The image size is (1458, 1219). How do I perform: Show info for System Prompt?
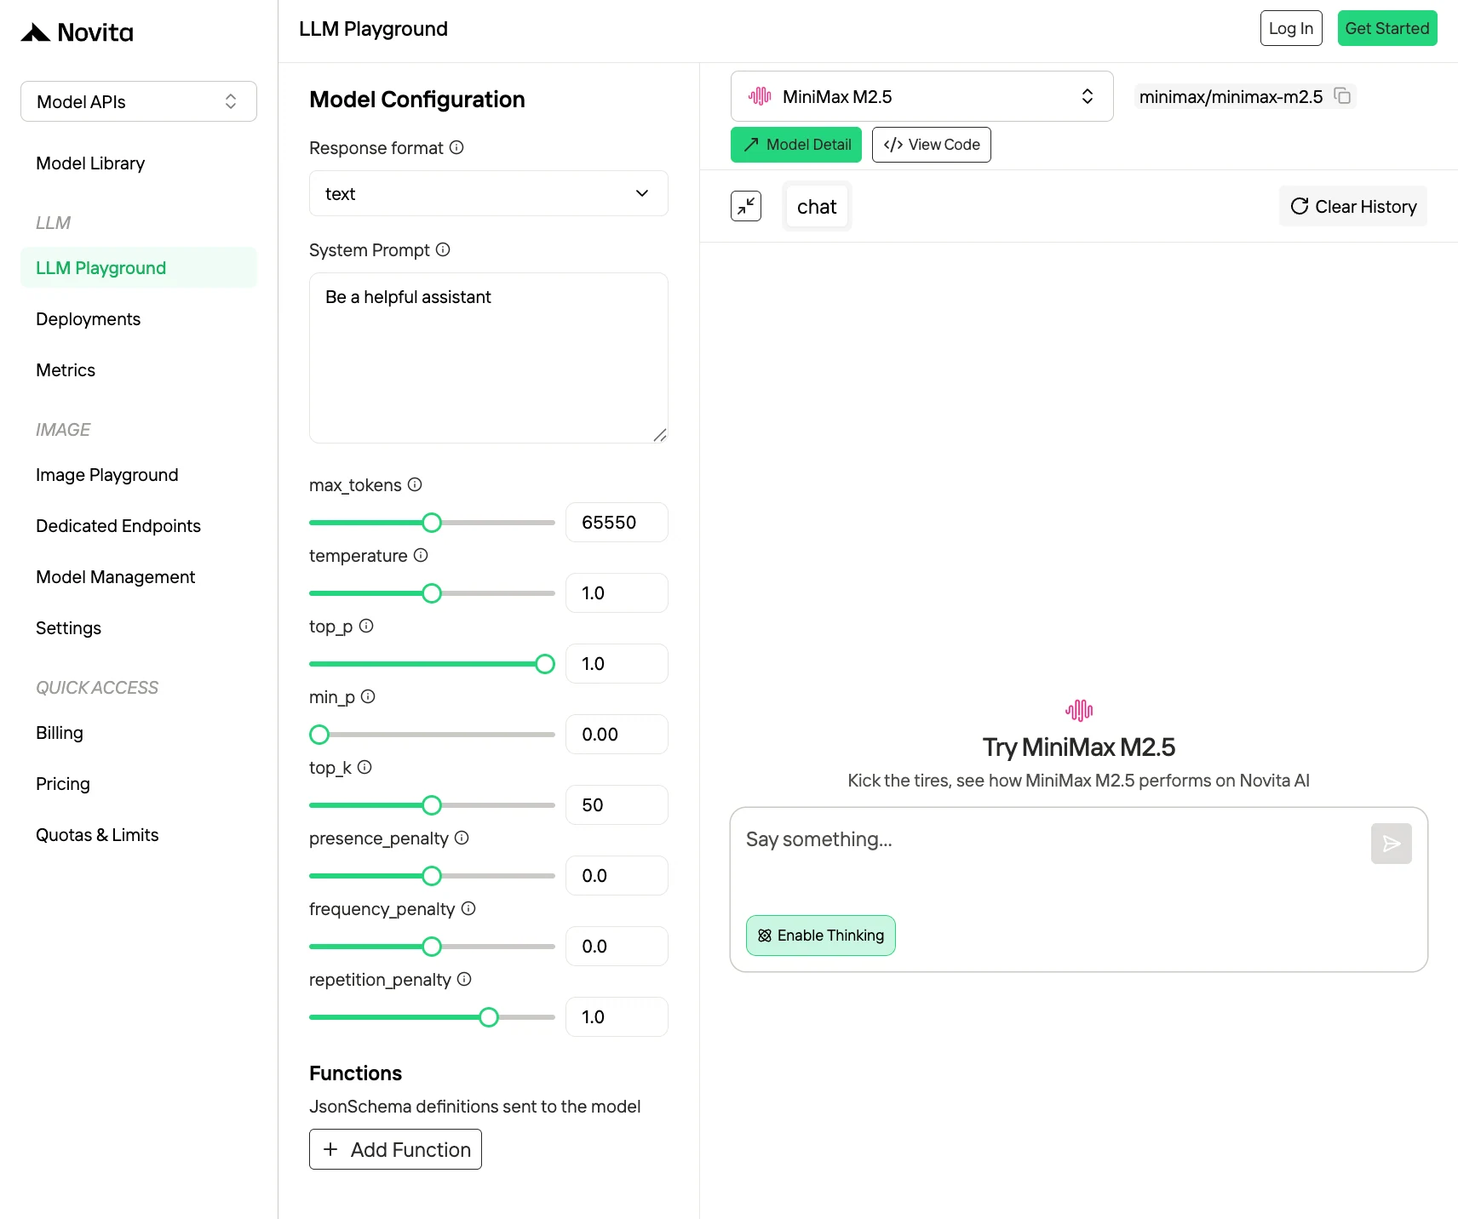(x=443, y=249)
